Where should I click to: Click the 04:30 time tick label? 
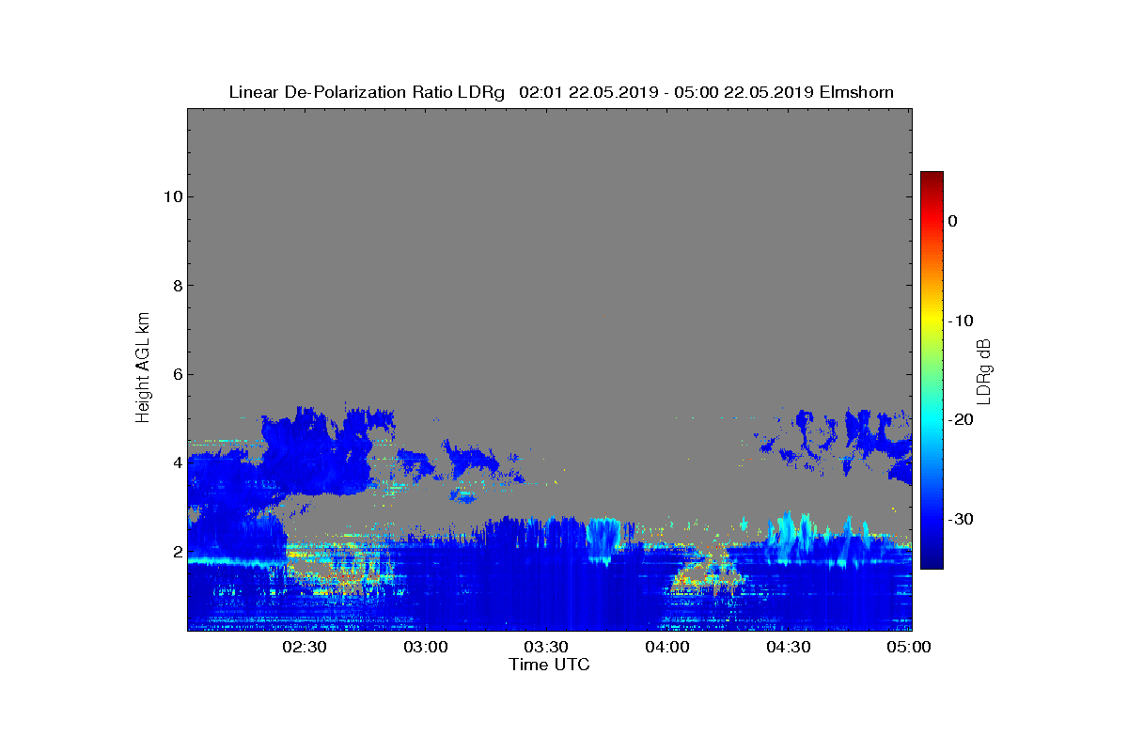point(788,648)
